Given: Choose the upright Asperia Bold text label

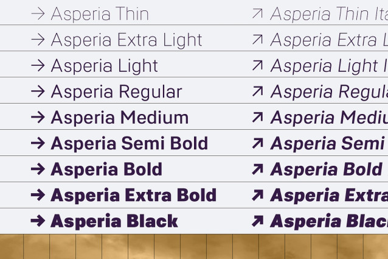Looking at the screenshot, I should 106,169.
